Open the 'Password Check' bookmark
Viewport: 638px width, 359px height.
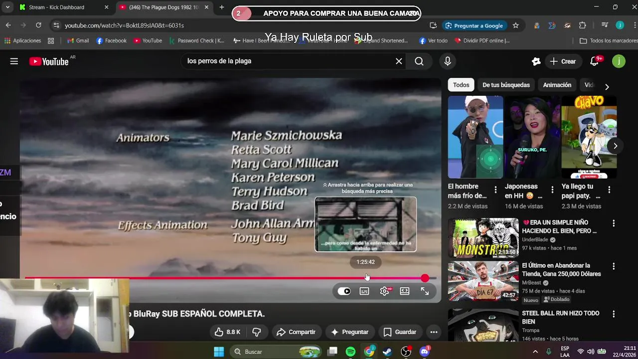[x=197, y=41]
